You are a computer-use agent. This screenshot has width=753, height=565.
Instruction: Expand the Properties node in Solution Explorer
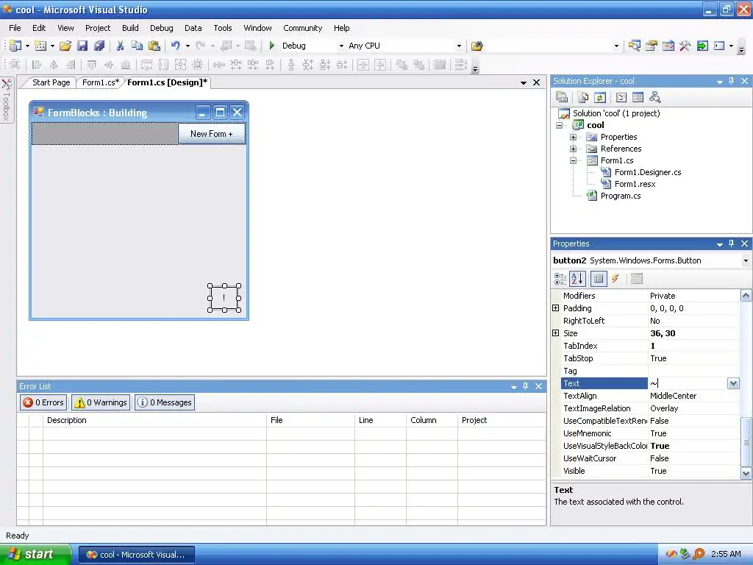pyautogui.click(x=573, y=137)
